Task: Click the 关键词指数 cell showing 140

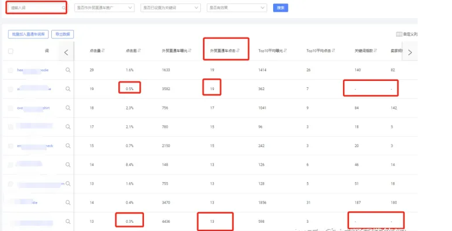Action: tap(358, 70)
